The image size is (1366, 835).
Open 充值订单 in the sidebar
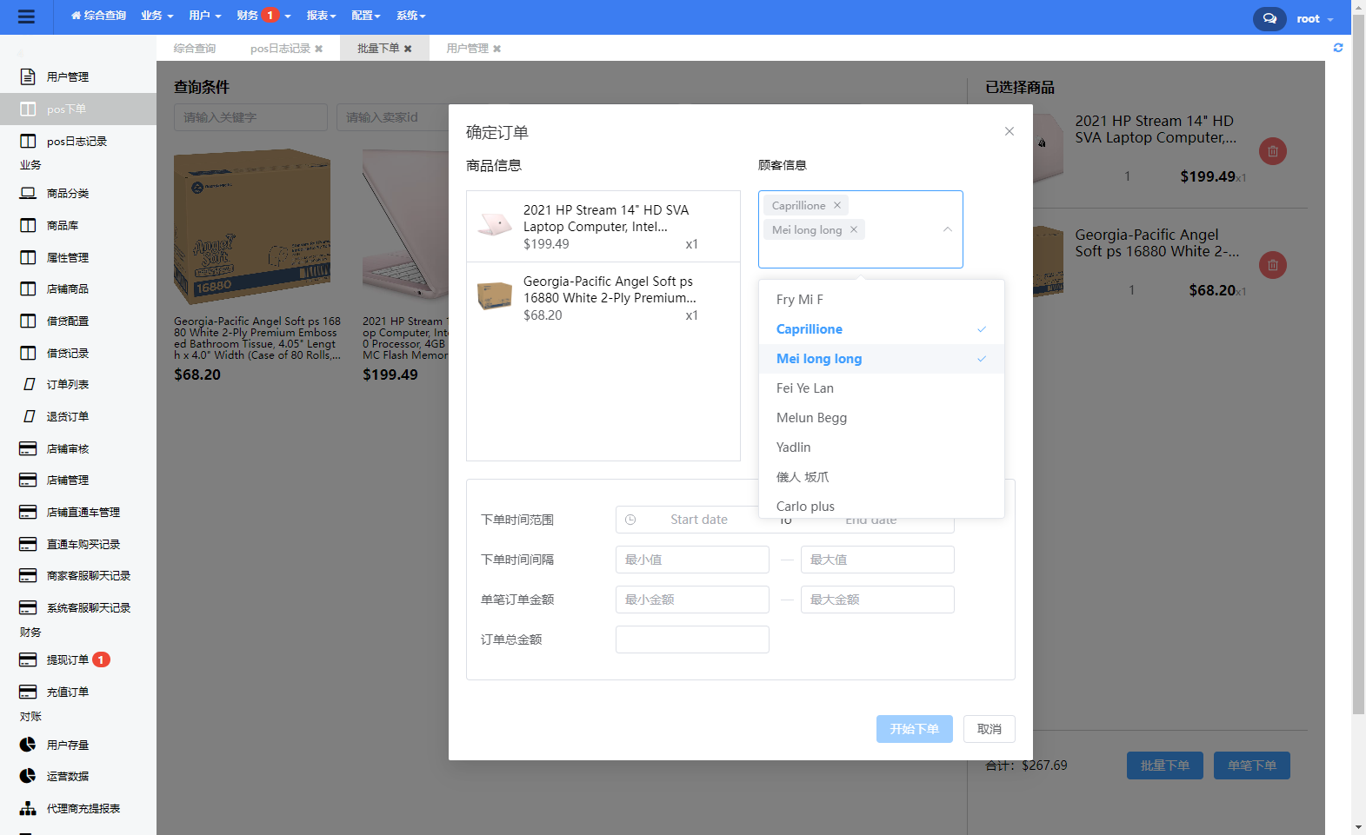(x=78, y=692)
